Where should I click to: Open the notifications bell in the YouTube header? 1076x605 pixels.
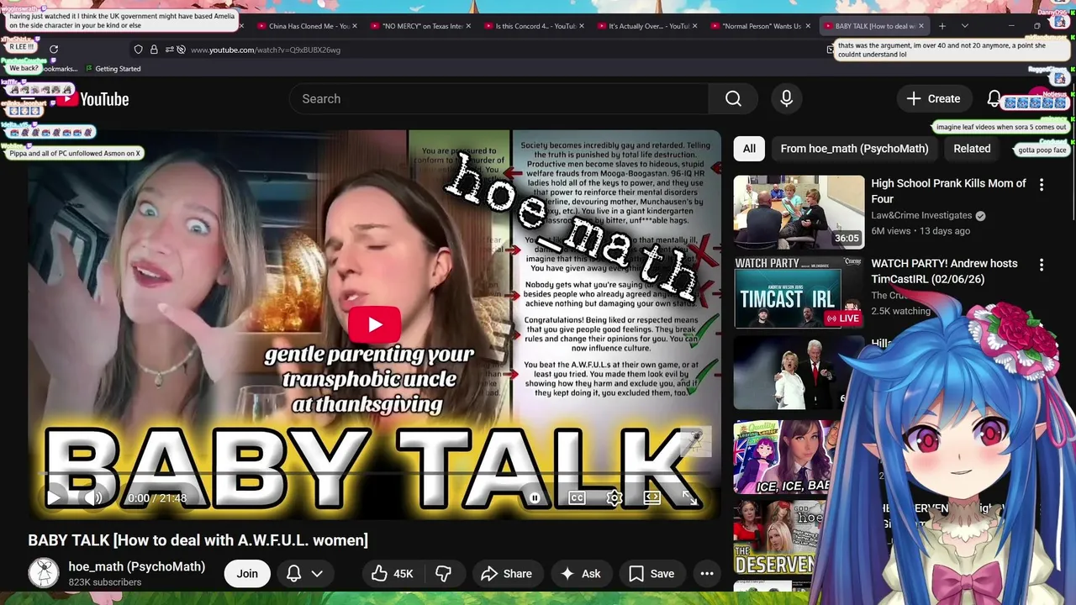994,99
